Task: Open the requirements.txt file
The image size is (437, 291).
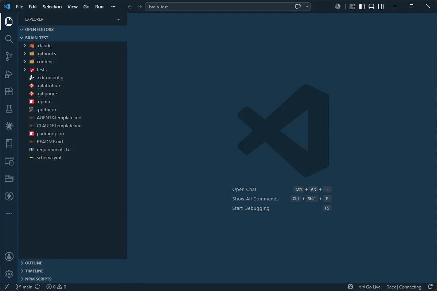Action: (x=72, y=150)
